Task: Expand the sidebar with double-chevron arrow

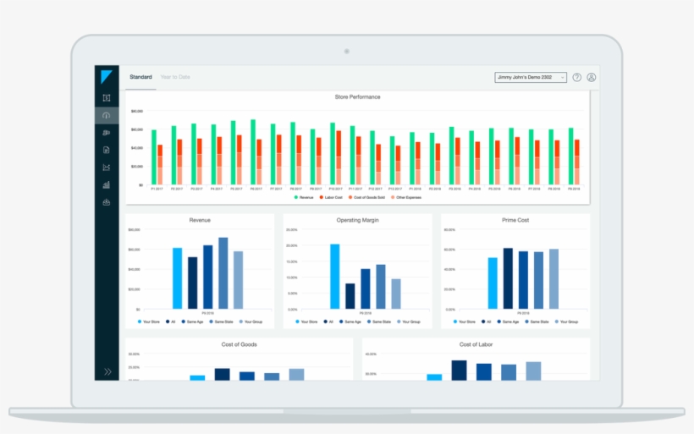Action: [107, 371]
